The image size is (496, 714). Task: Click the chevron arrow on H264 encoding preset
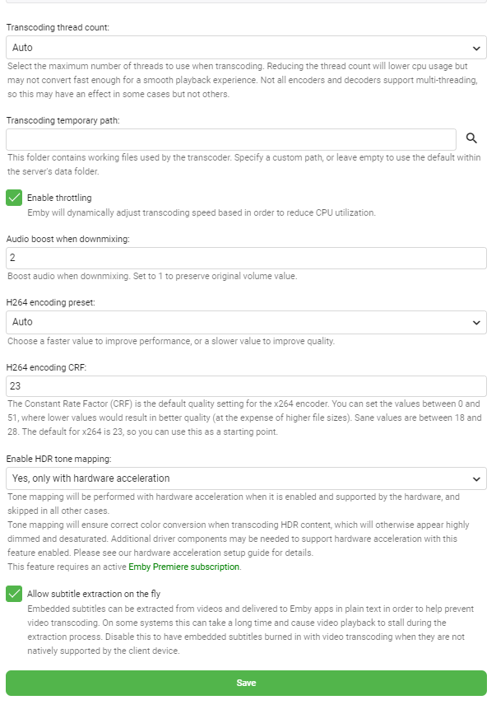[476, 322]
